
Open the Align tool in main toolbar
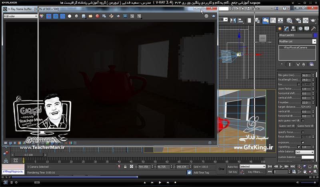(x=241, y=20)
